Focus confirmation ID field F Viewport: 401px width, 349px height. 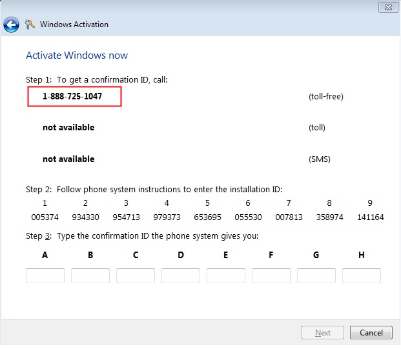(x=271, y=275)
